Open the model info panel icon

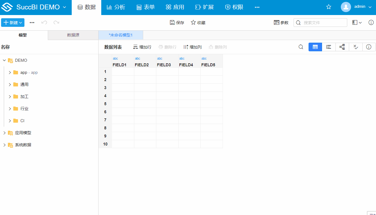tap(369, 47)
